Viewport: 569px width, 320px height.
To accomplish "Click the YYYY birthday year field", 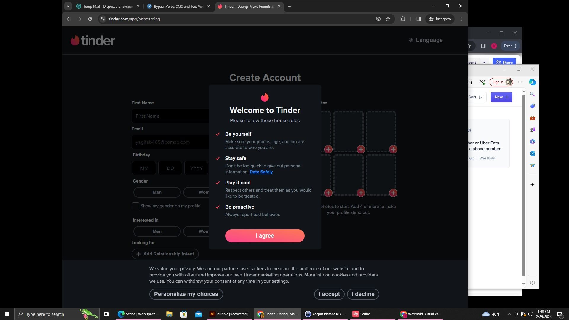I will [196, 168].
